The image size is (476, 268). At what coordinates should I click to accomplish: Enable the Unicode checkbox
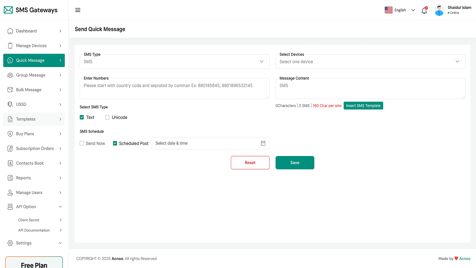(107, 117)
